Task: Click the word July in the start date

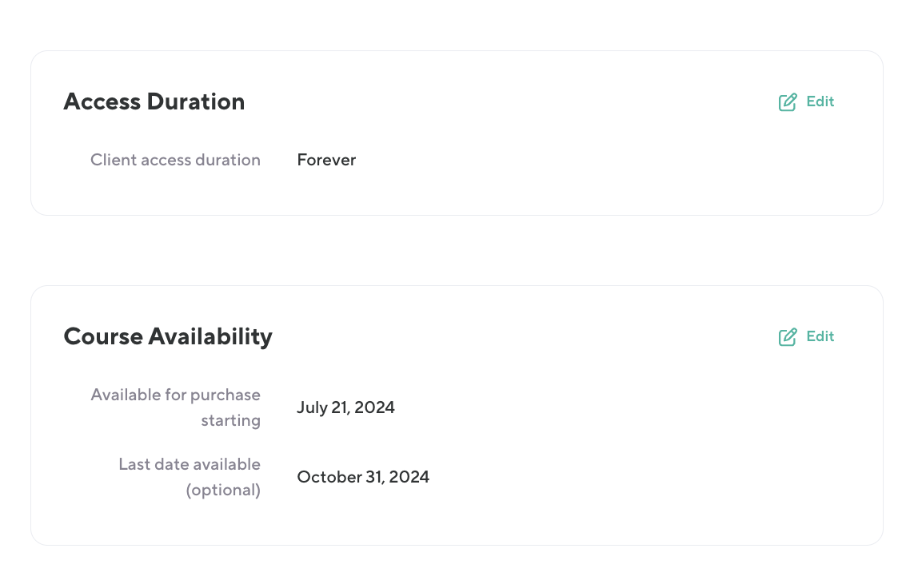Action: 311,407
